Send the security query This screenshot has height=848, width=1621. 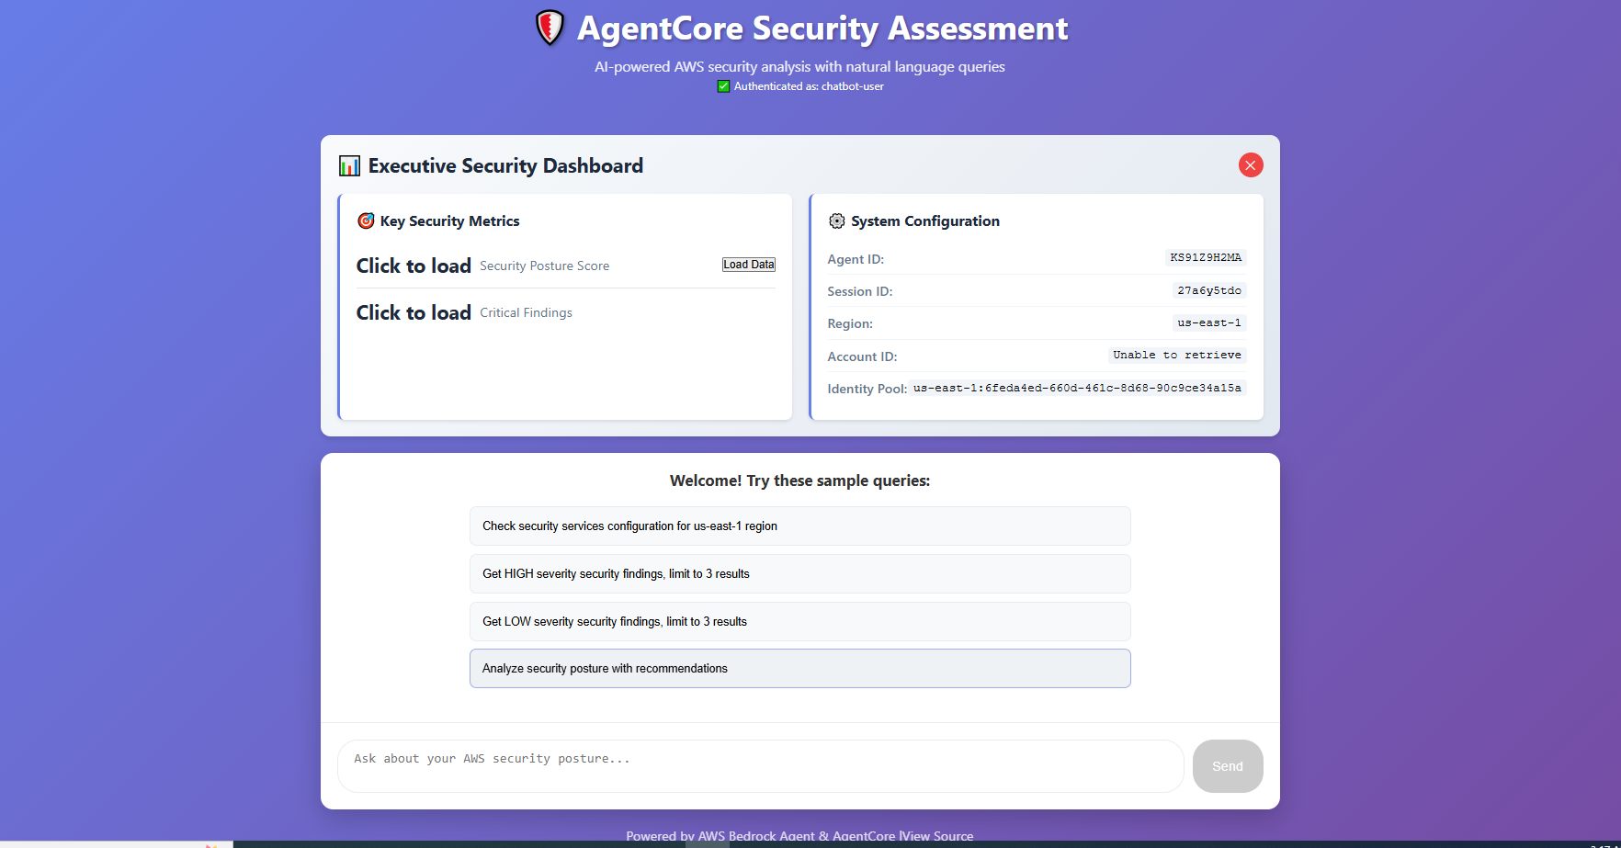pyautogui.click(x=1228, y=766)
